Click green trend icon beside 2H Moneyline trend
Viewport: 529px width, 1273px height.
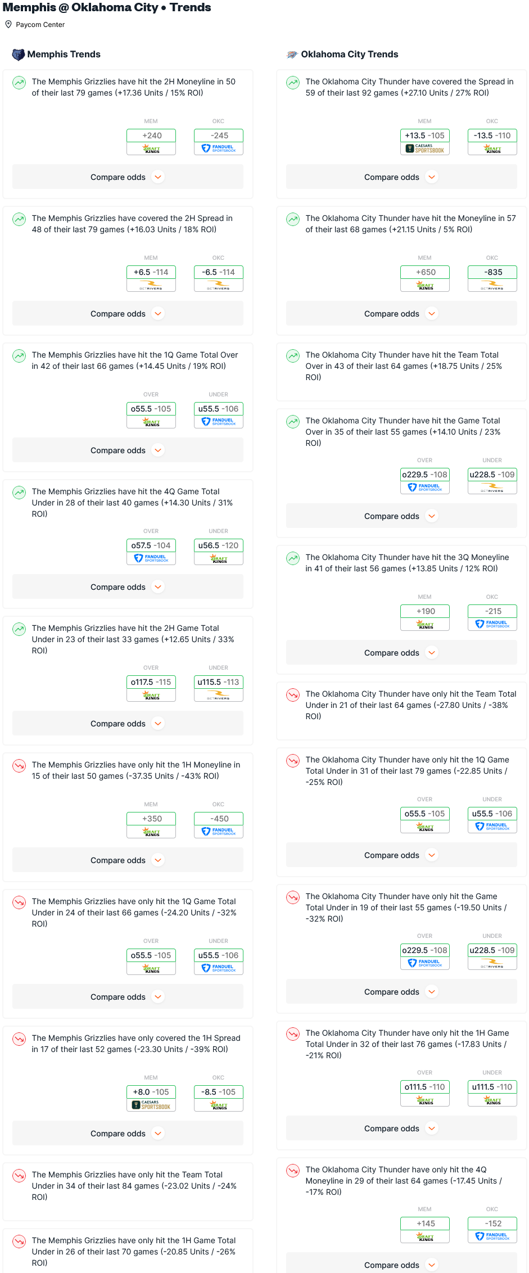pos(19,83)
